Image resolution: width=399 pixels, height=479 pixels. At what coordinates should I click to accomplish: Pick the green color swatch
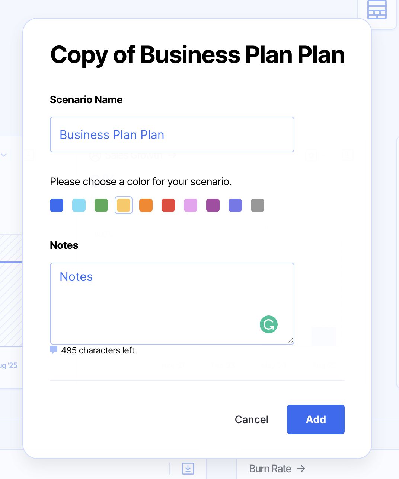coord(101,205)
